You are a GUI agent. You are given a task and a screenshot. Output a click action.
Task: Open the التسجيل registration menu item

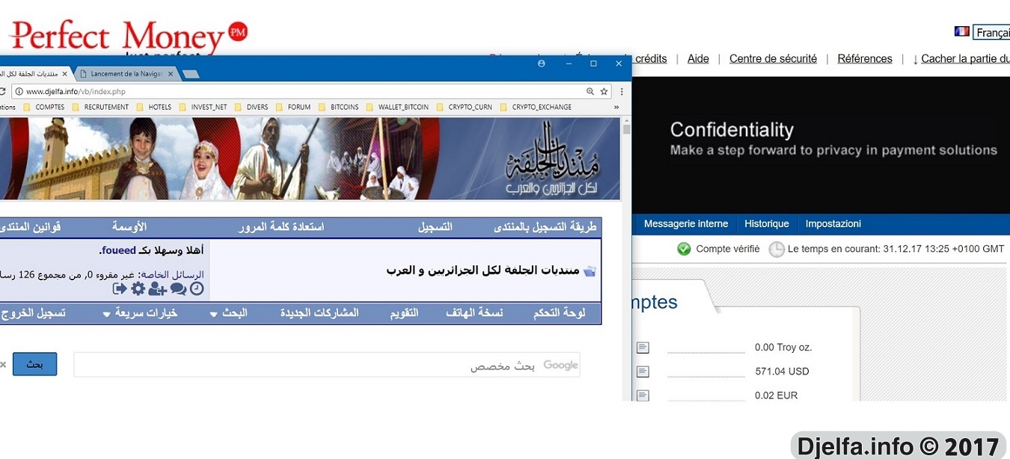click(435, 227)
